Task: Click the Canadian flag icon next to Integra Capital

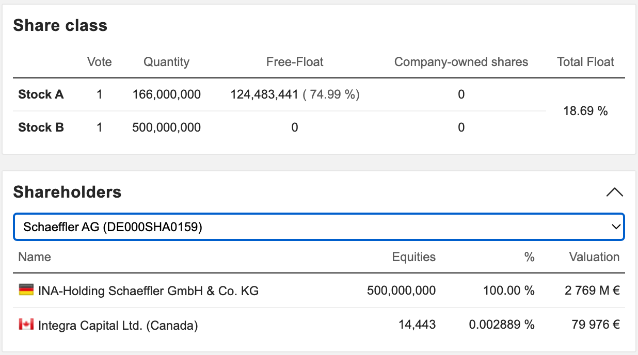Action: pos(26,324)
